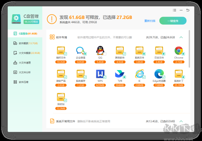Switch to C盘瘦身(61.6GB) tab
The height and width of the screenshot is (141, 202).
25,34
